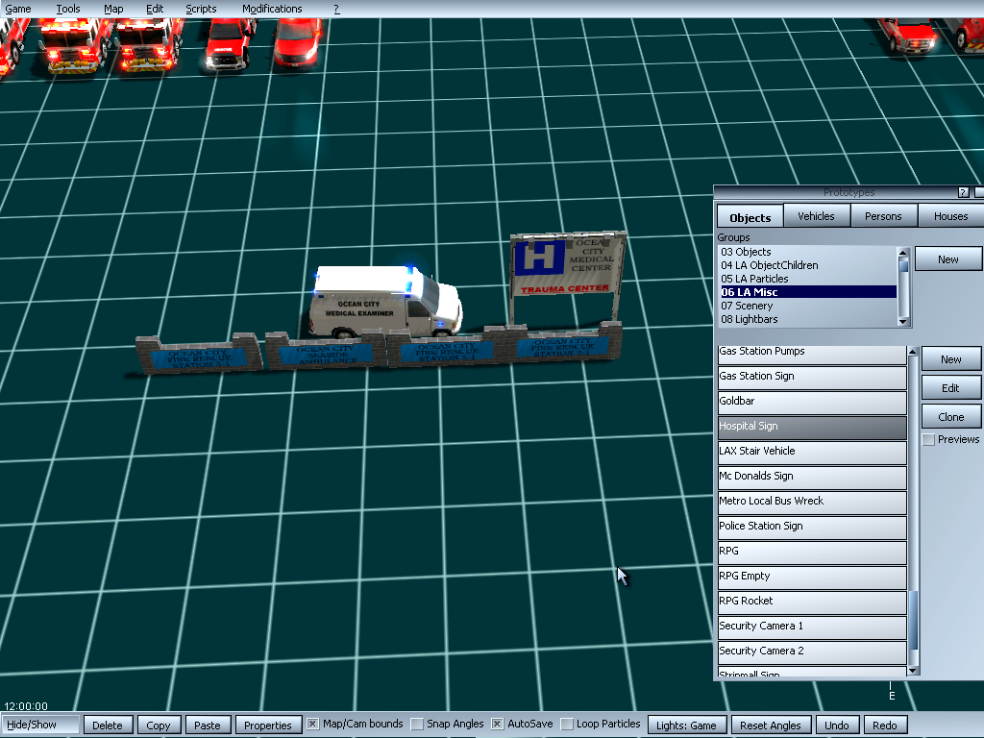Image resolution: width=984 pixels, height=738 pixels.
Task: Click the Groups list scroll-up arrow
Action: pyautogui.click(x=903, y=253)
